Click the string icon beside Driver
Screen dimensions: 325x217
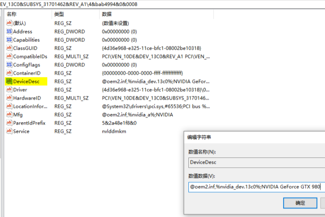[x=9, y=89]
